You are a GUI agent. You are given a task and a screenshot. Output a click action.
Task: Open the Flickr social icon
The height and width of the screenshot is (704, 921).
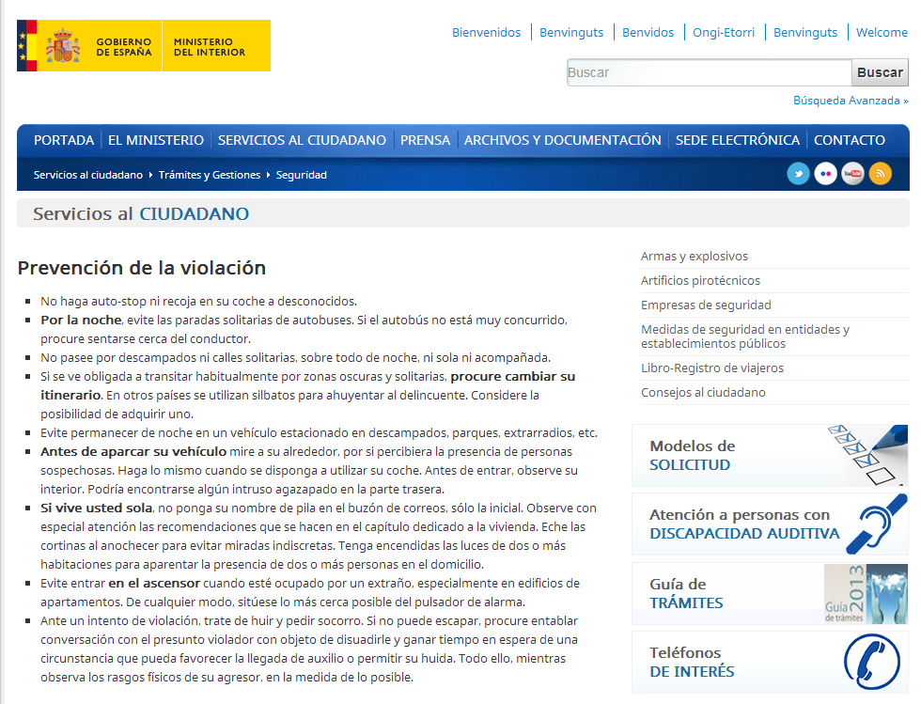[825, 174]
